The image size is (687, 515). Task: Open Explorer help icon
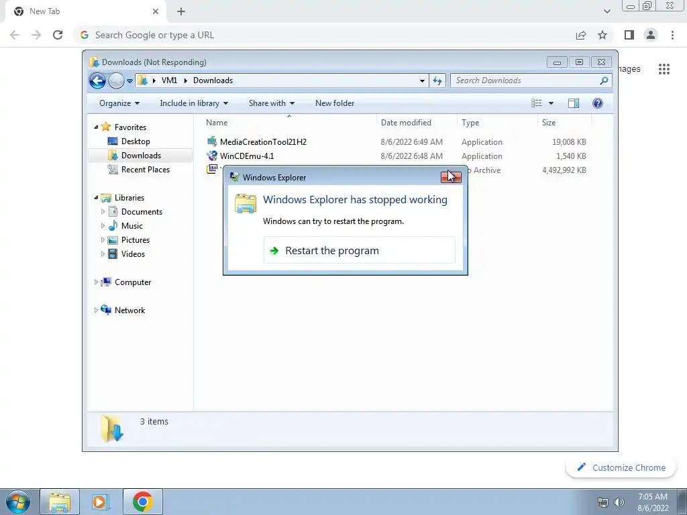click(597, 103)
